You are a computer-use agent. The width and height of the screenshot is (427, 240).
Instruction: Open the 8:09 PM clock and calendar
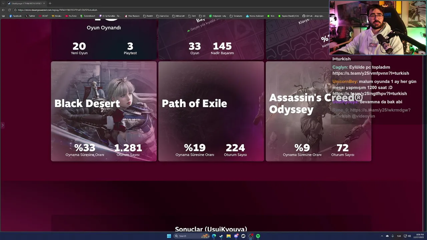tap(419, 236)
